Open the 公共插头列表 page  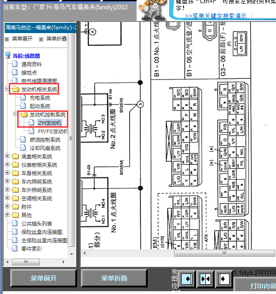point(36,224)
